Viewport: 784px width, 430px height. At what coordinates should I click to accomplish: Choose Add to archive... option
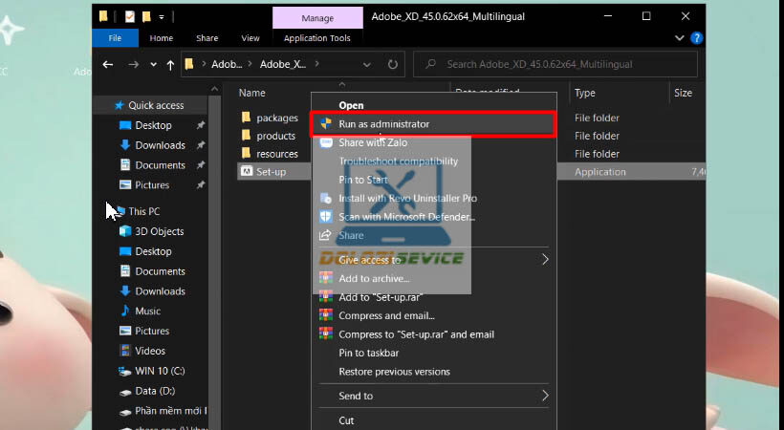click(x=433, y=278)
